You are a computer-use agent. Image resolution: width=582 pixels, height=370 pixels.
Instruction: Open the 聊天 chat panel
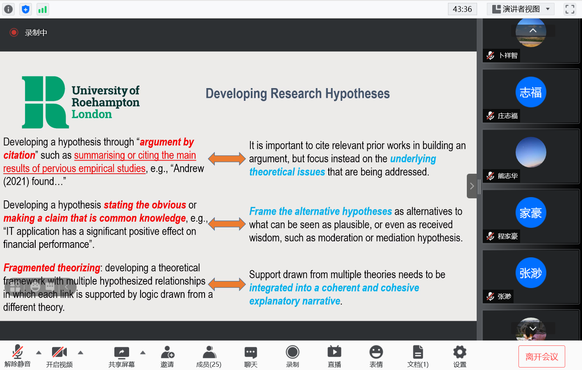pos(250,356)
